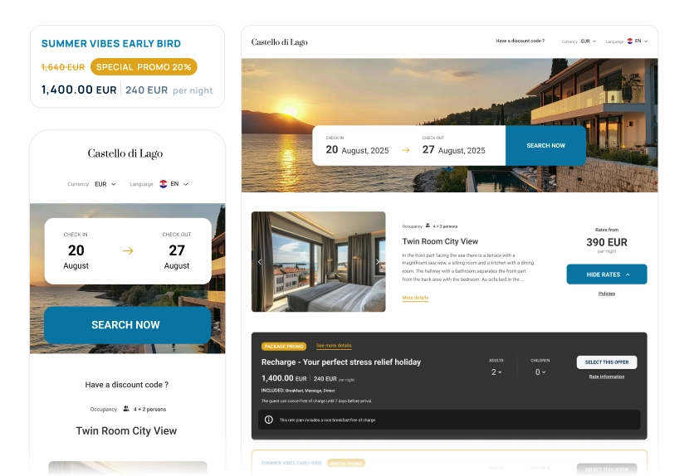Click occupancy persons icon in mobile view
This screenshot has height=476, width=689.
(126, 409)
